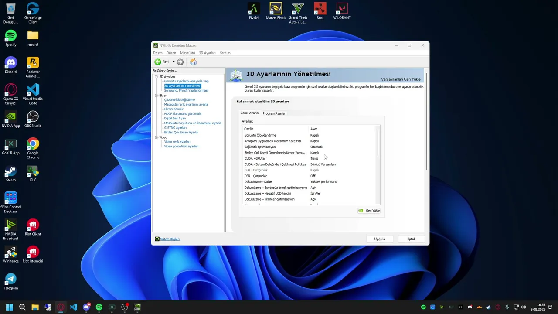Open G-SYNC ayarları in the tree
Image resolution: width=558 pixels, height=314 pixels.
175,128
